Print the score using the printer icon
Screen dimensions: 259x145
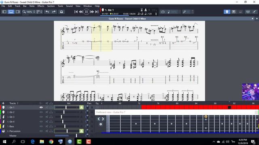pyautogui.click(x=62, y=12)
